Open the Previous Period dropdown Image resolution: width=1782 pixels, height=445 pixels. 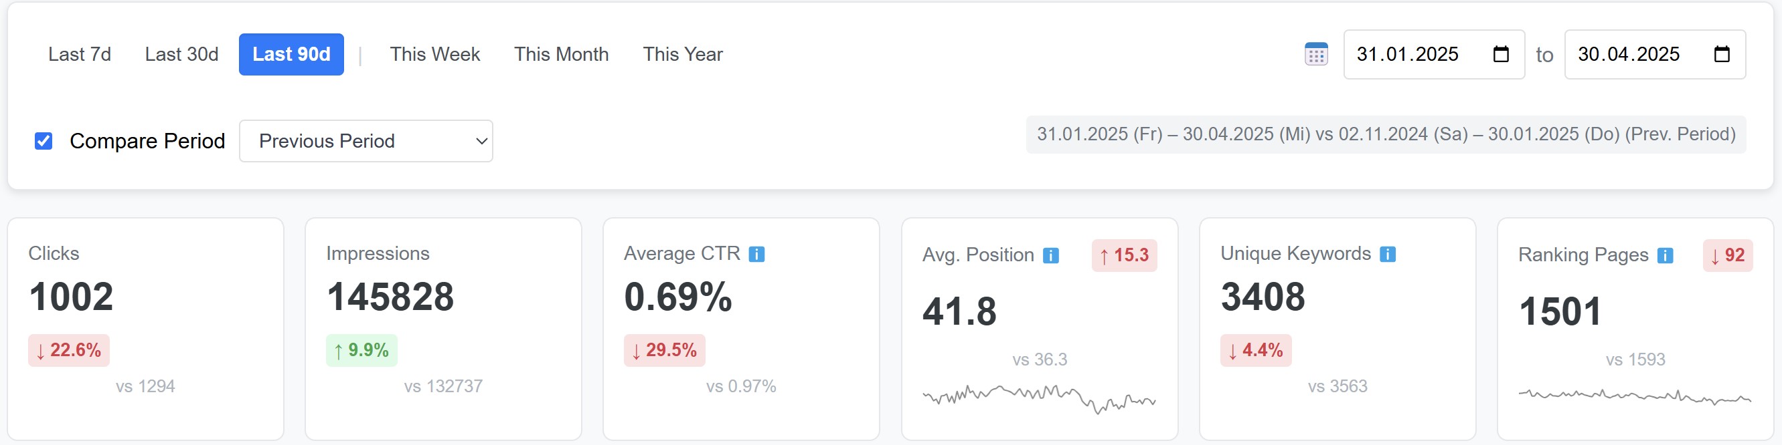point(366,141)
